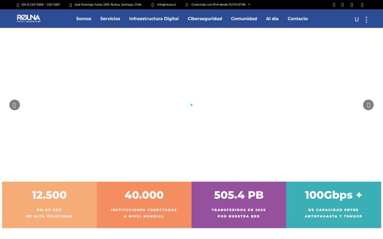Image resolution: width=383 pixels, height=239 pixels.
Task: Click the second social icon at top right
Action: click(x=343, y=5)
